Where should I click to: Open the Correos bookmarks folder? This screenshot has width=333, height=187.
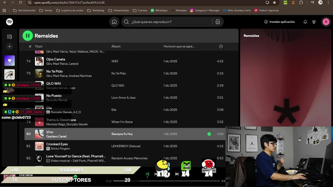(140, 10)
